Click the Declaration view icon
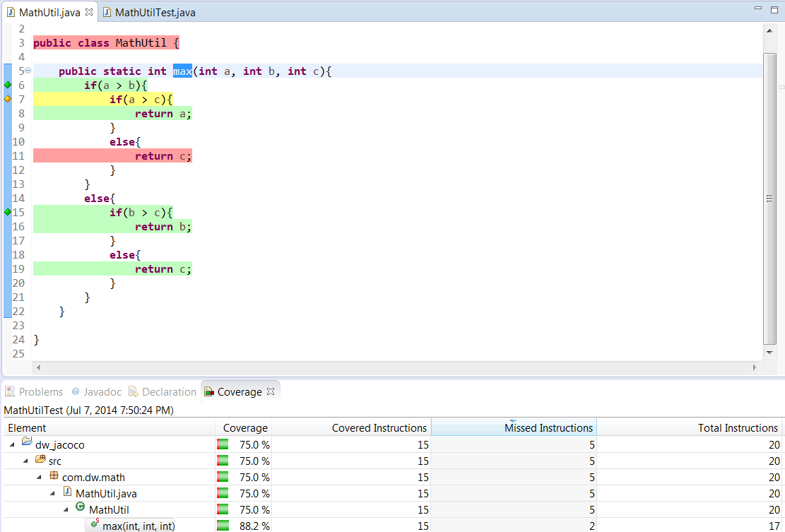Screen dimensions: 785x532 [x=133, y=391]
